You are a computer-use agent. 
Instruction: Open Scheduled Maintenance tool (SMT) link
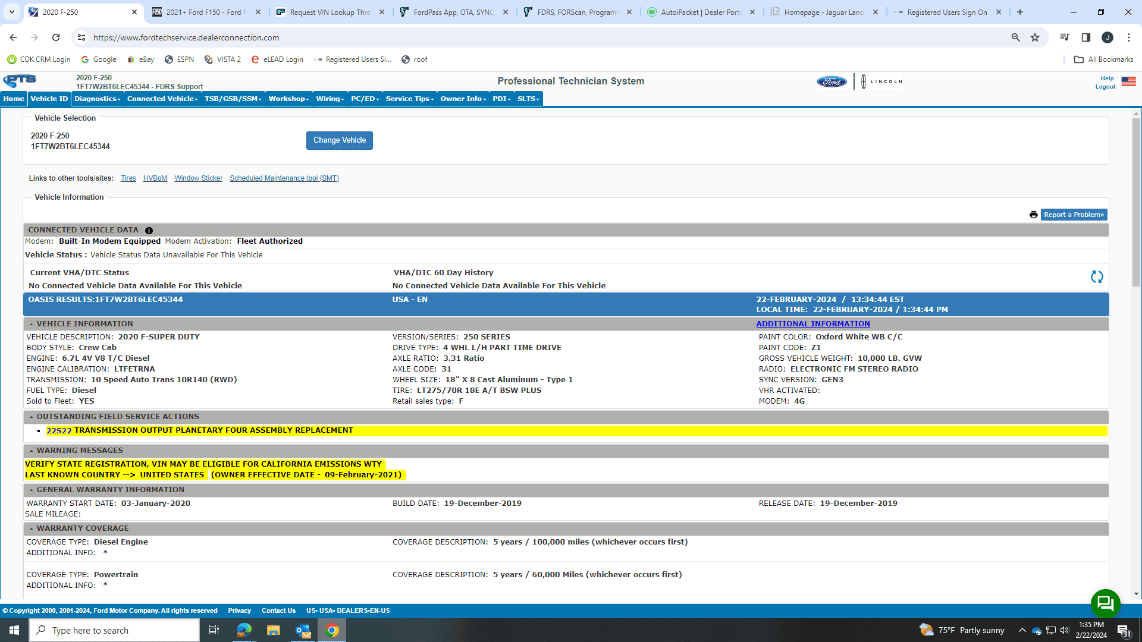pyautogui.click(x=284, y=178)
